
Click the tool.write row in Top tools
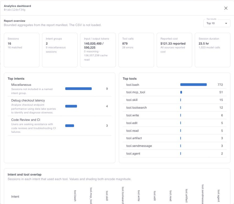click(175, 115)
